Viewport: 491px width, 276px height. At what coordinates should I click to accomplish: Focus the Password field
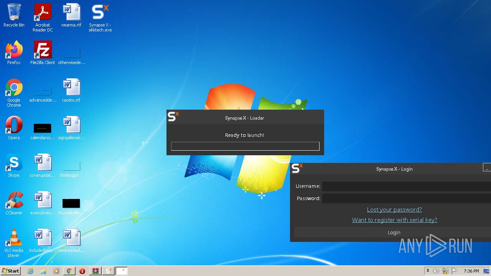[x=407, y=198]
